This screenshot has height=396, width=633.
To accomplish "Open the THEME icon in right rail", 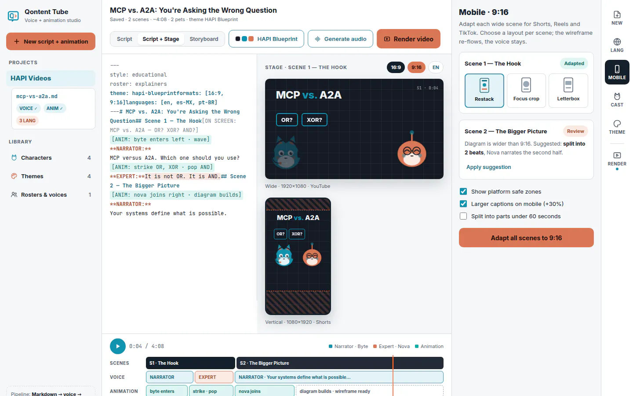I will tap(617, 127).
